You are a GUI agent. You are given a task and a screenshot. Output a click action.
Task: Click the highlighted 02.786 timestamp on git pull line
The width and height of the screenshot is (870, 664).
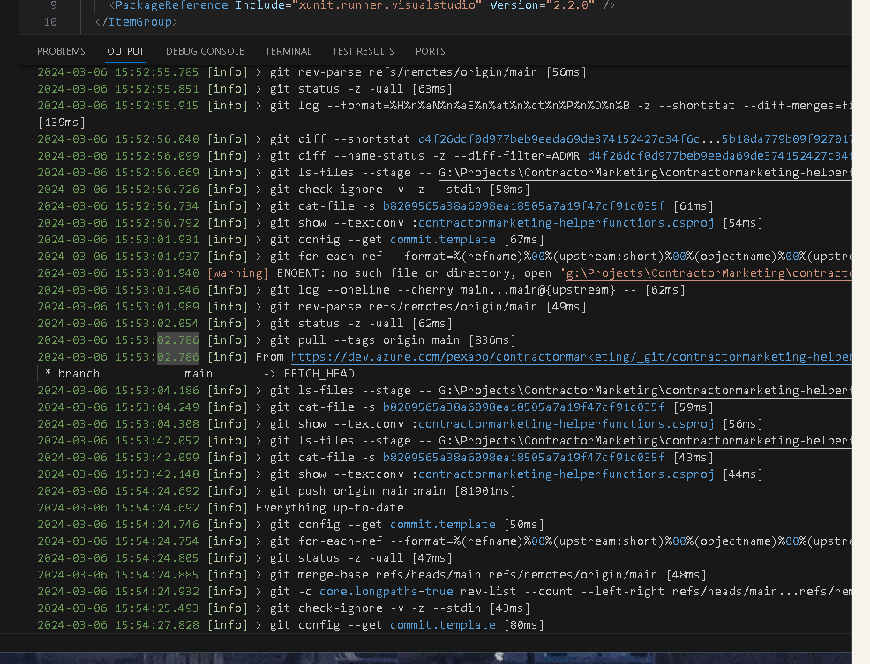point(178,340)
